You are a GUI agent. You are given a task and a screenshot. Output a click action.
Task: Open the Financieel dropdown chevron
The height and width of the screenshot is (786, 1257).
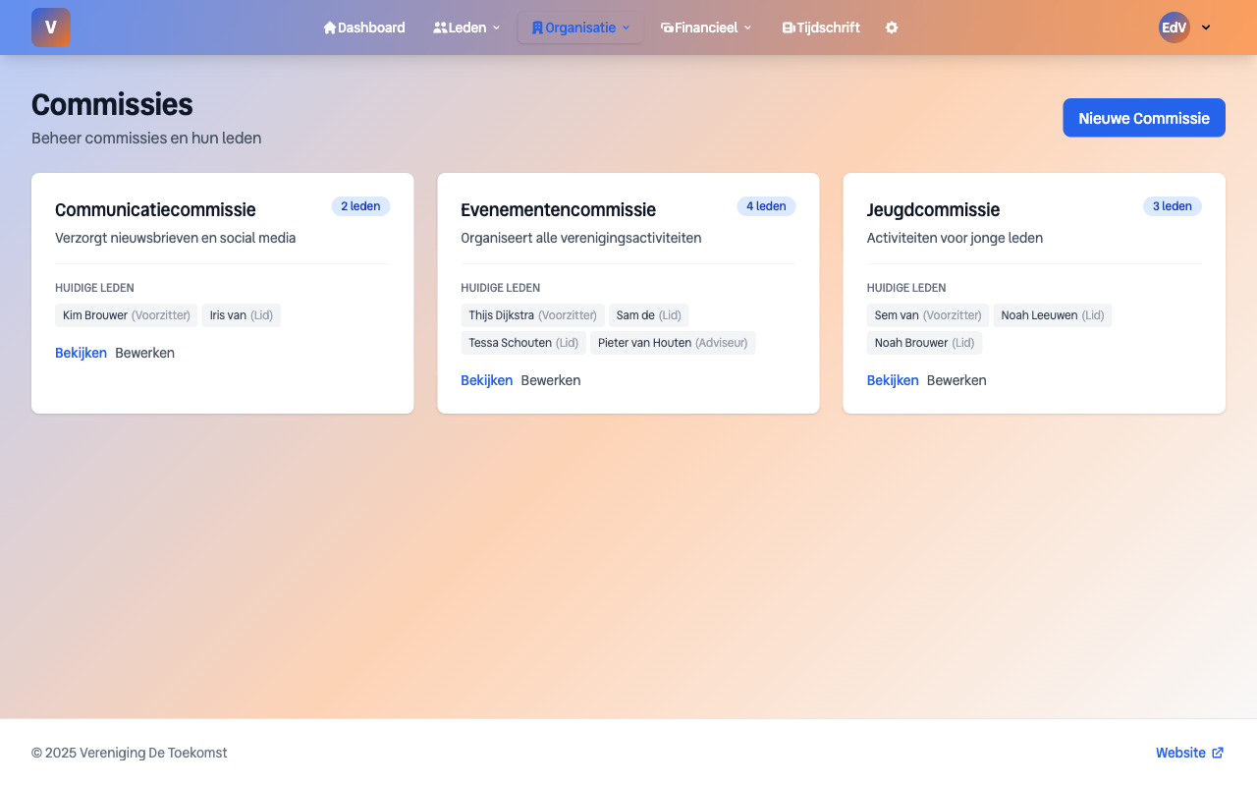(747, 28)
